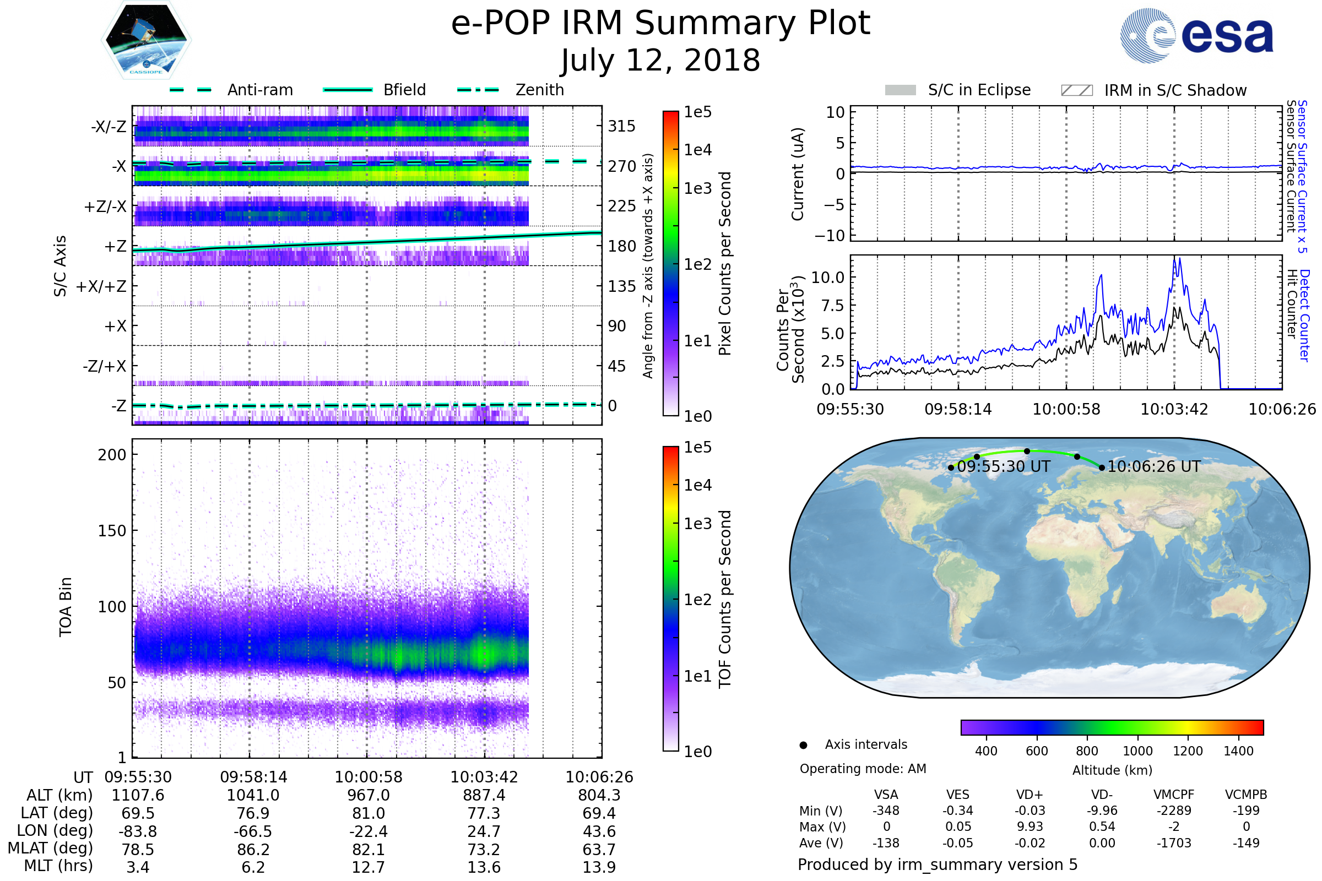Click the Pixel Counts per Second color bar
The width and height of the screenshot is (1322, 881).
click(670, 263)
